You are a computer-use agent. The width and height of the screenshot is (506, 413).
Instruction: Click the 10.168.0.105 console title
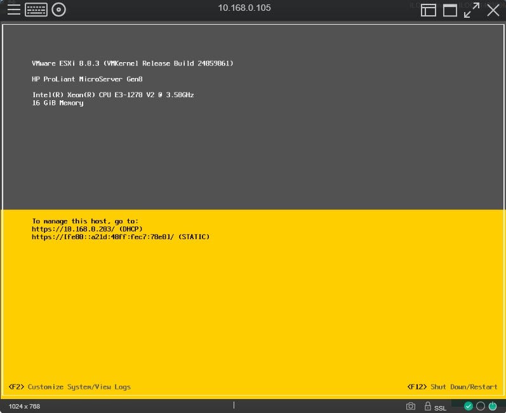click(x=244, y=8)
